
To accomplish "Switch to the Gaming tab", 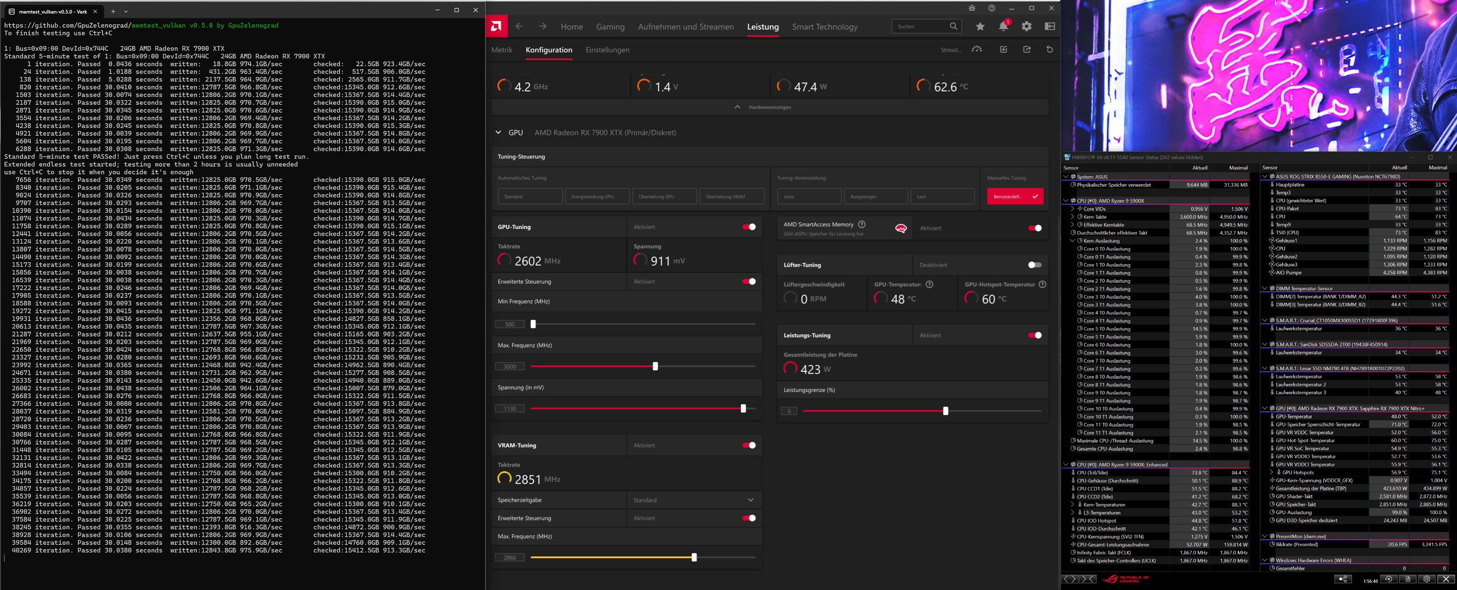I will 610,27.
